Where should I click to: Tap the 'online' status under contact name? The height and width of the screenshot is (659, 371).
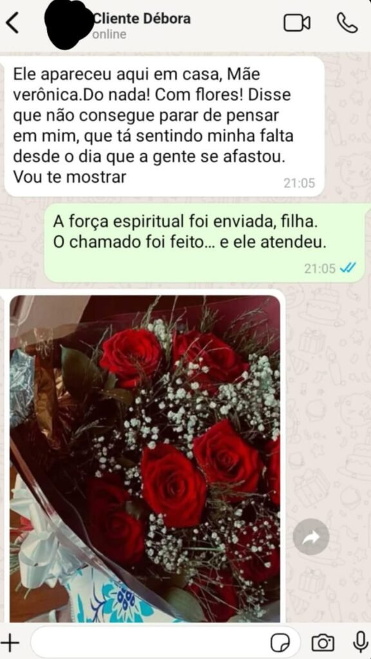pos(109,35)
